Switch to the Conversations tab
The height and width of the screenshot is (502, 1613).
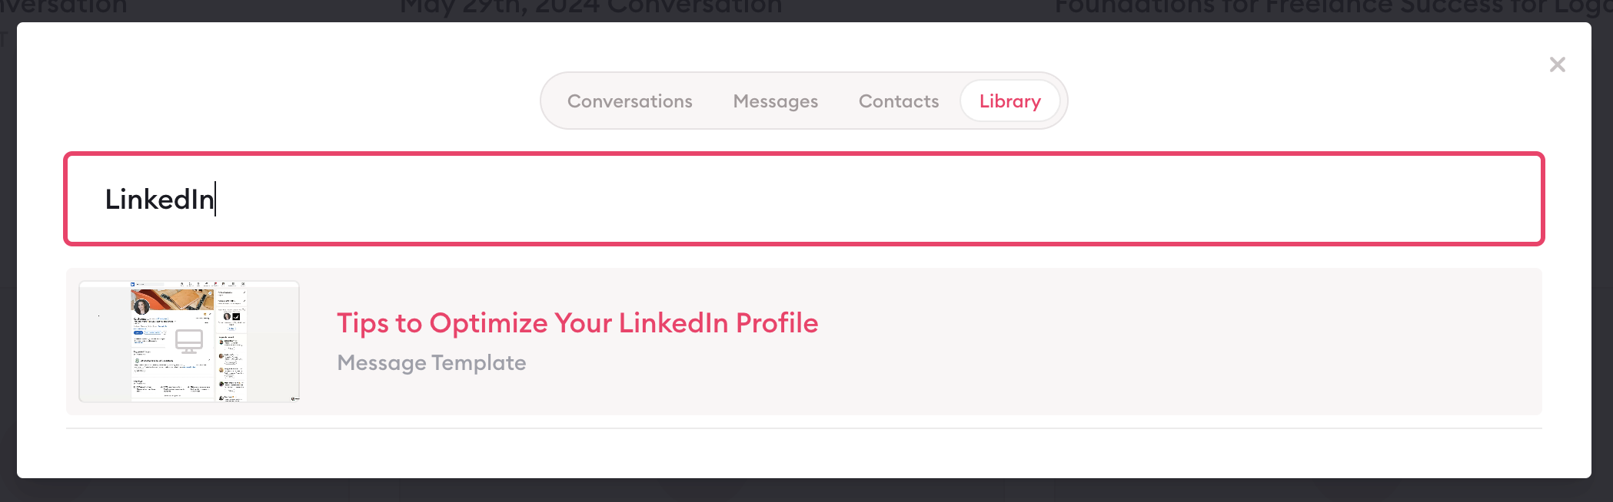630,101
